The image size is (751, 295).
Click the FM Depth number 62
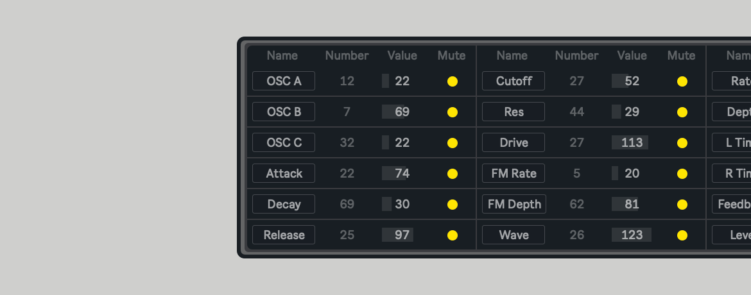[x=577, y=204]
